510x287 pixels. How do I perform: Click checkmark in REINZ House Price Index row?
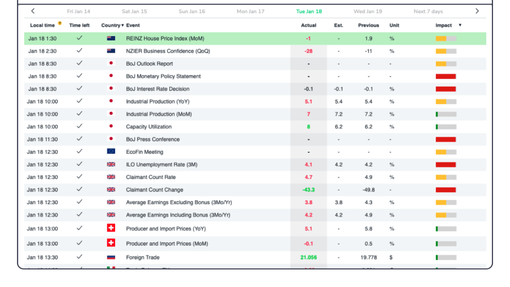tap(79, 38)
